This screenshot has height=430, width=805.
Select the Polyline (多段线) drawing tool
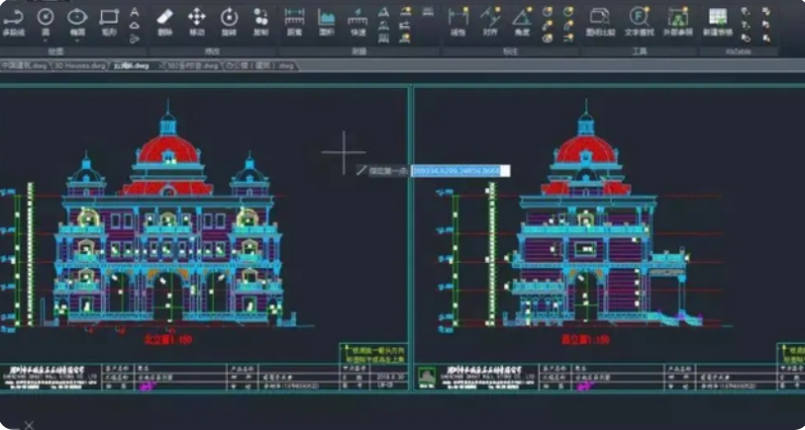click(x=12, y=20)
